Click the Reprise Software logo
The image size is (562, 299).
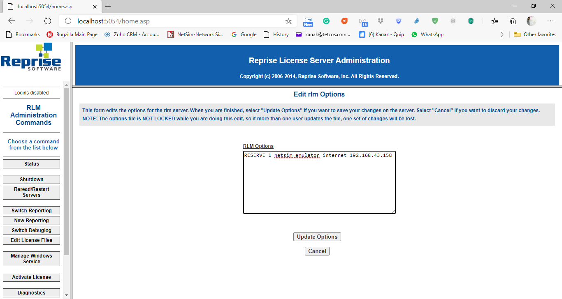(x=31, y=57)
